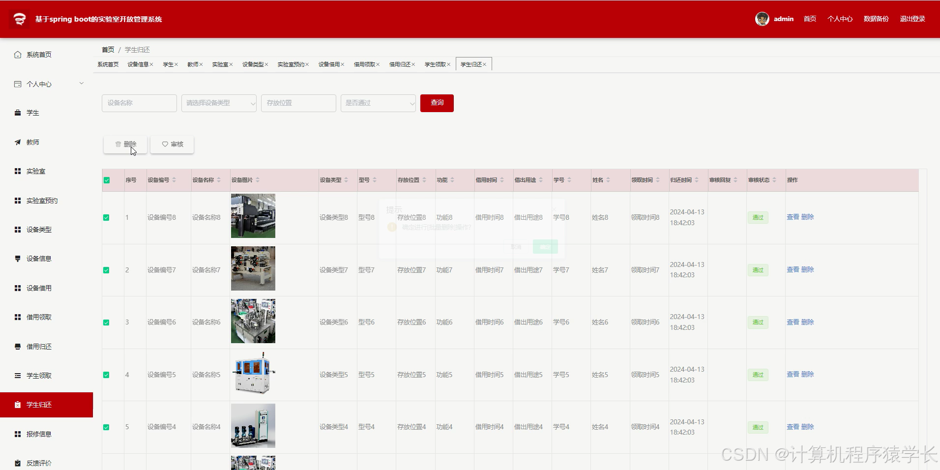
Task: Click the 教师 paper-plane icon in sidebar
Action: point(18,142)
